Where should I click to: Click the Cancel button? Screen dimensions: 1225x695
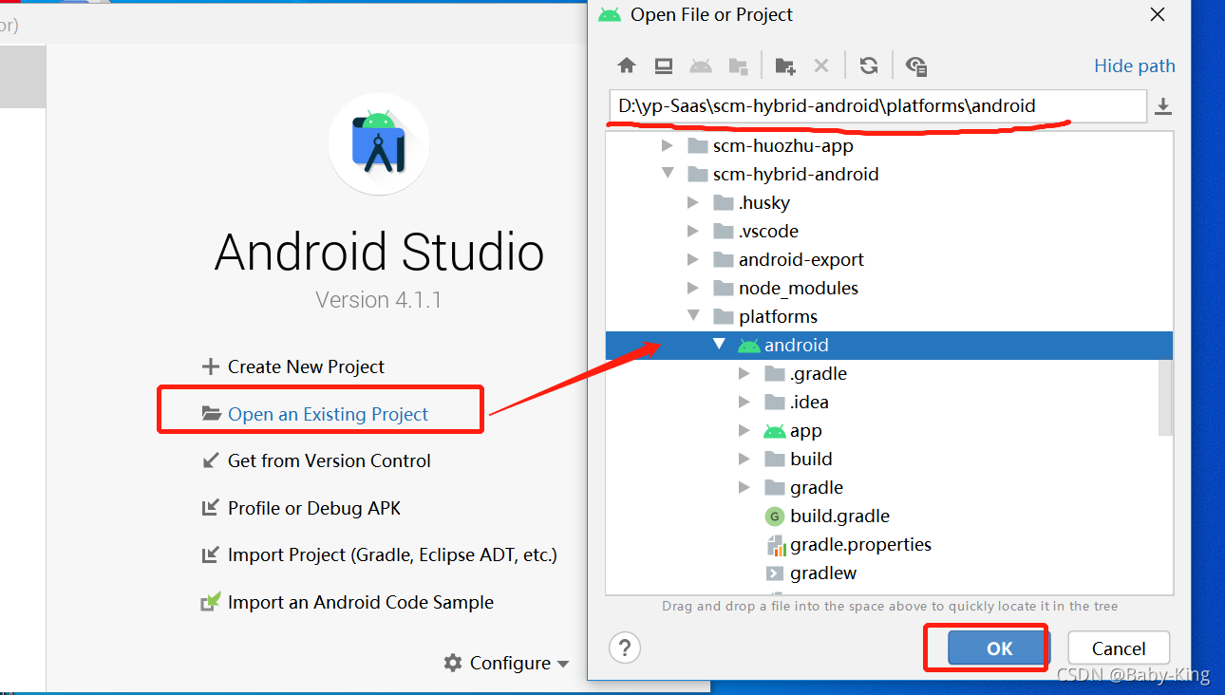[1119, 648]
